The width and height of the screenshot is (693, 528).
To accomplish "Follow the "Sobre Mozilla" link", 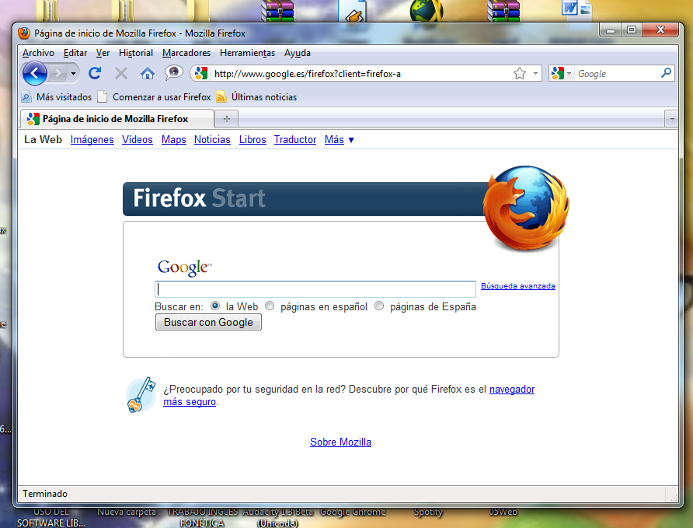I will (340, 442).
